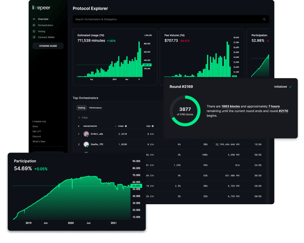The width and height of the screenshot is (304, 243).
Task: Click the round progress ring
Action: tap(185, 111)
